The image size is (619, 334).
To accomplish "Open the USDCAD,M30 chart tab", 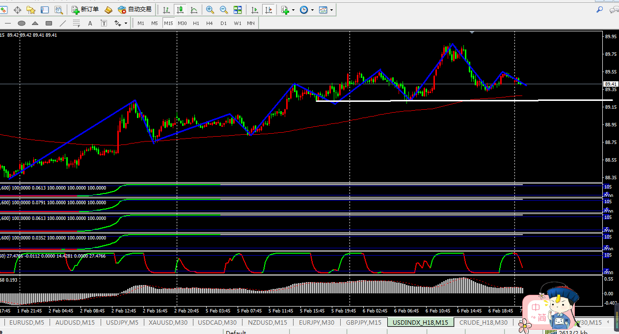I will point(217,322).
